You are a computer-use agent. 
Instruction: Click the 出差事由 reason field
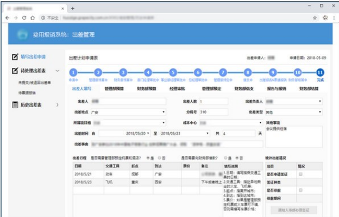(177, 144)
